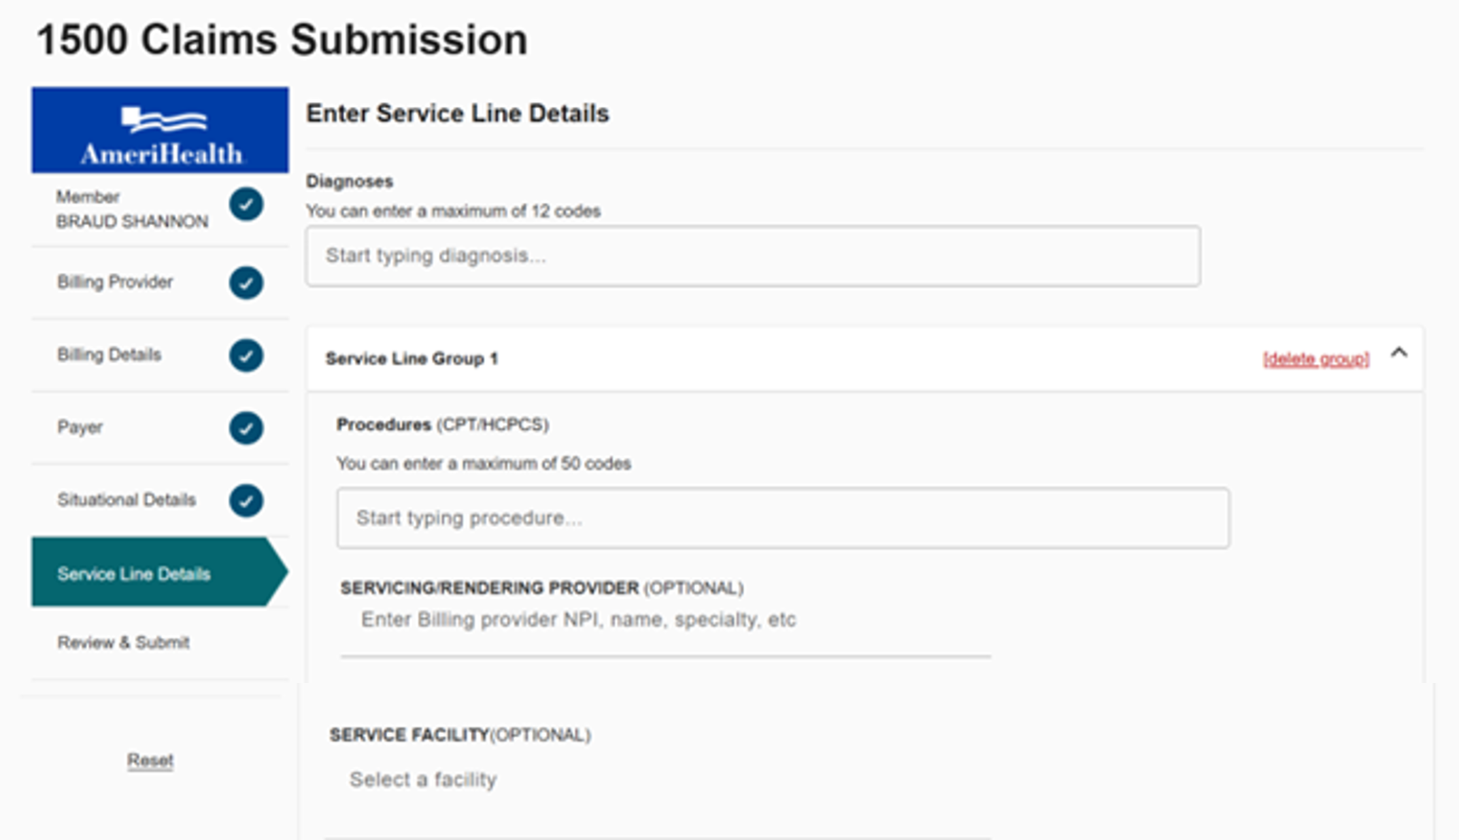Collapse Service Line Group 1 with chevron

(x=1399, y=353)
